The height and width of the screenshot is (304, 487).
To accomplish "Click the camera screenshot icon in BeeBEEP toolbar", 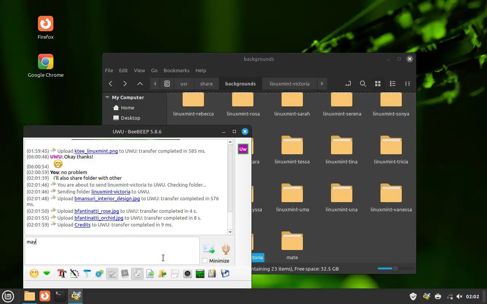I will pyautogui.click(x=188, y=274).
